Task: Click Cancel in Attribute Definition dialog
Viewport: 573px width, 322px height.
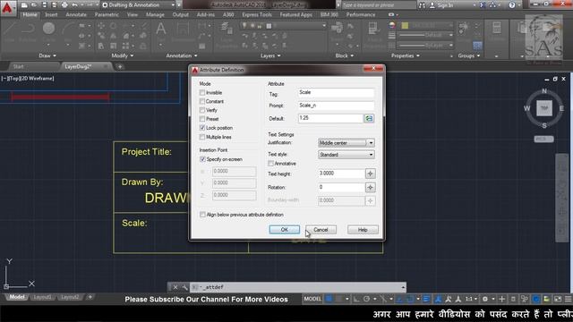Action: click(321, 230)
